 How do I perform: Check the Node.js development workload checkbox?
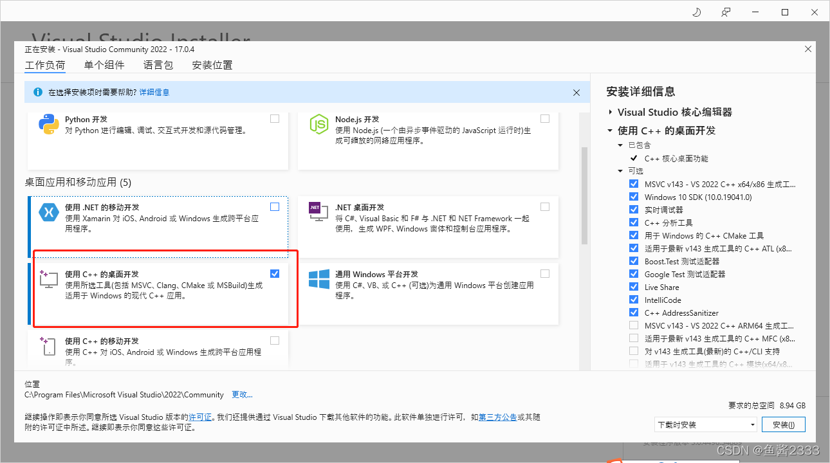point(545,119)
